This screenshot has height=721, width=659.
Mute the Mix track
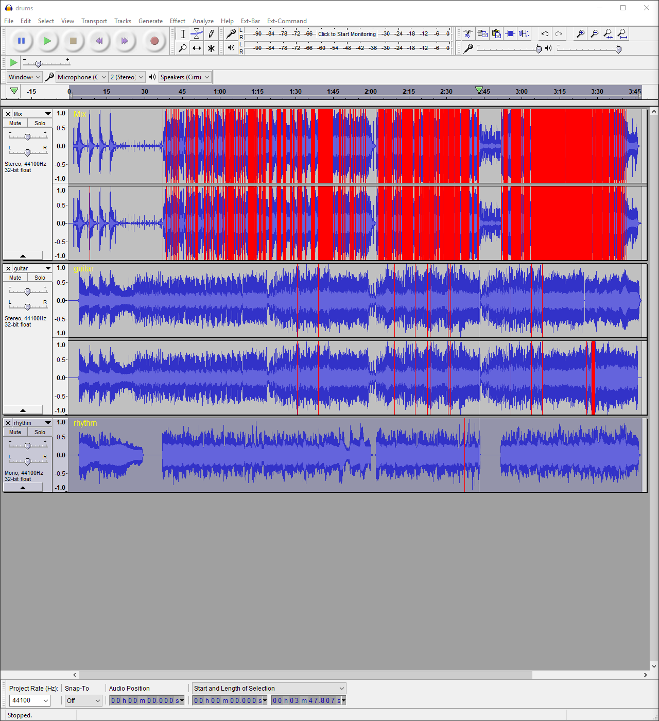(15, 123)
